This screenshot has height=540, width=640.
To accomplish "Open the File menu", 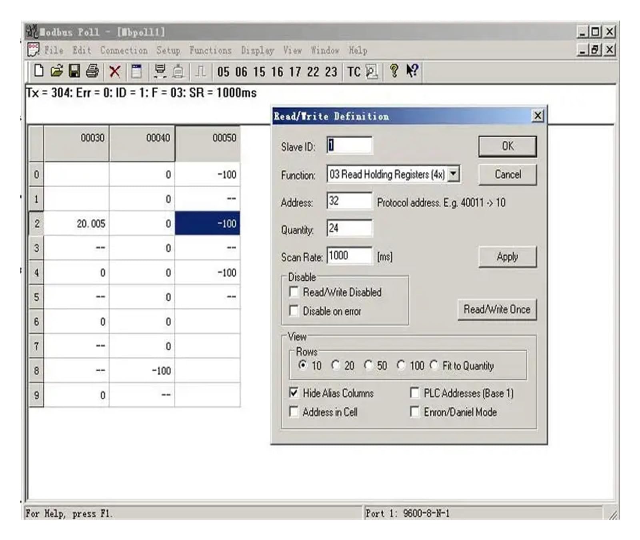I will [54, 50].
